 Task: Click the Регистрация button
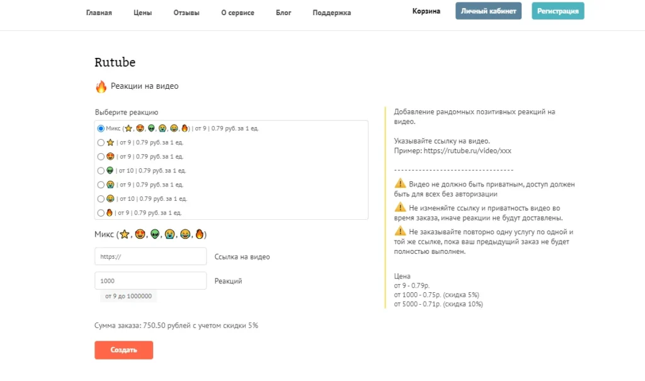pyautogui.click(x=558, y=11)
